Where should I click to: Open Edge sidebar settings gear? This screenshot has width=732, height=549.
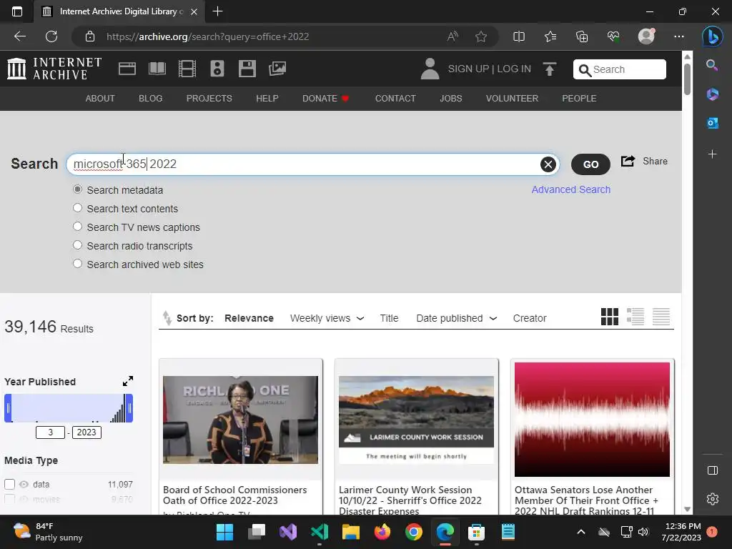(x=713, y=499)
